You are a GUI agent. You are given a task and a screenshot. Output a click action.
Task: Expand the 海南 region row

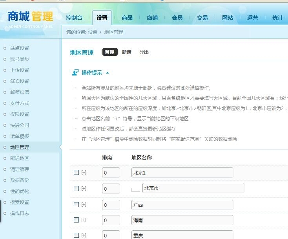pos(84,220)
